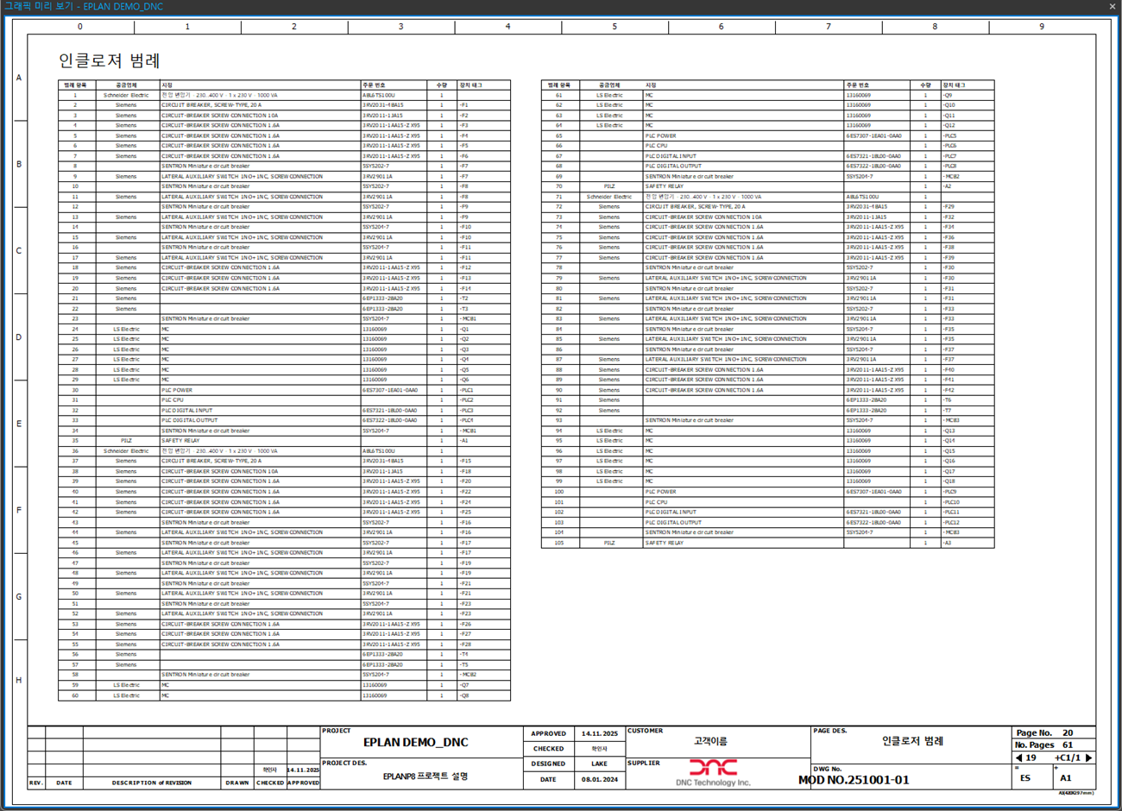The height and width of the screenshot is (811, 1122).
Task: Select device tag "-F2" in row 3
Action: coord(464,116)
